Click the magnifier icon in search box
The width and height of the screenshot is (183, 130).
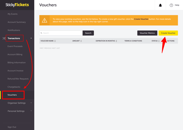click(x=41, y=33)
